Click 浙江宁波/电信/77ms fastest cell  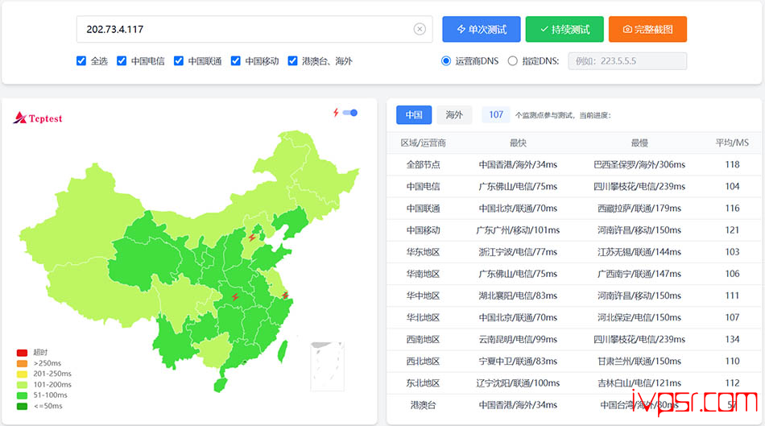tap(518, 252)
